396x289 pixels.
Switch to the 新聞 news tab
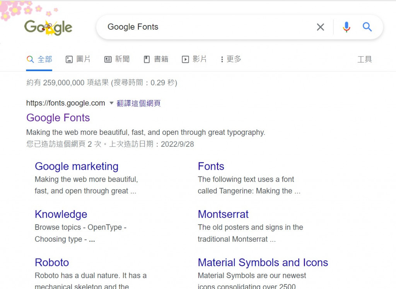point(117,59)
